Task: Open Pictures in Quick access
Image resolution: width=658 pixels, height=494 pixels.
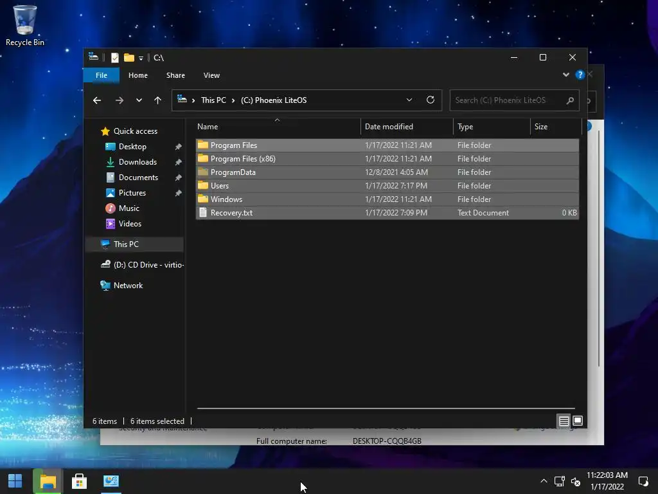Action: coord(132,193)
